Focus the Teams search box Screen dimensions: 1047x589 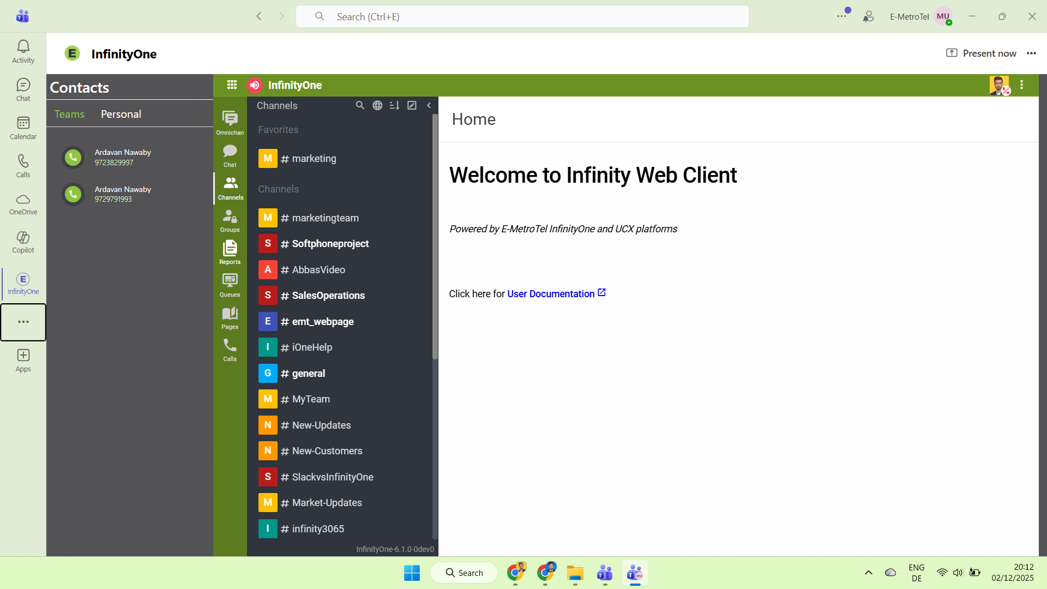pyautogui.click(x=522, y=16)
